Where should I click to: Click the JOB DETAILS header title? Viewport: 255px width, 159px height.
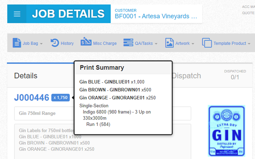pos(68,14)
